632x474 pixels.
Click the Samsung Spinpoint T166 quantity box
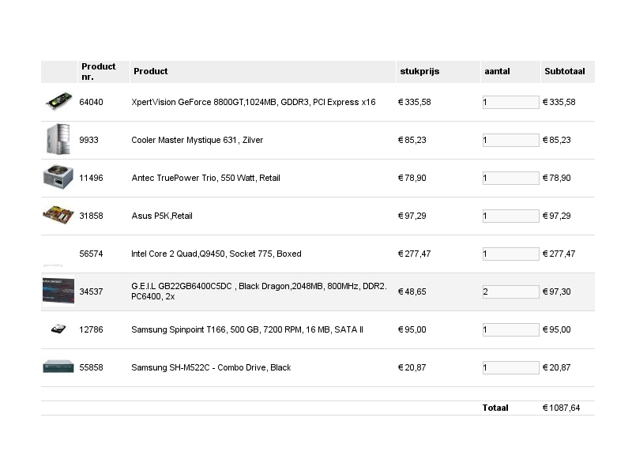(x=510, y=329)
